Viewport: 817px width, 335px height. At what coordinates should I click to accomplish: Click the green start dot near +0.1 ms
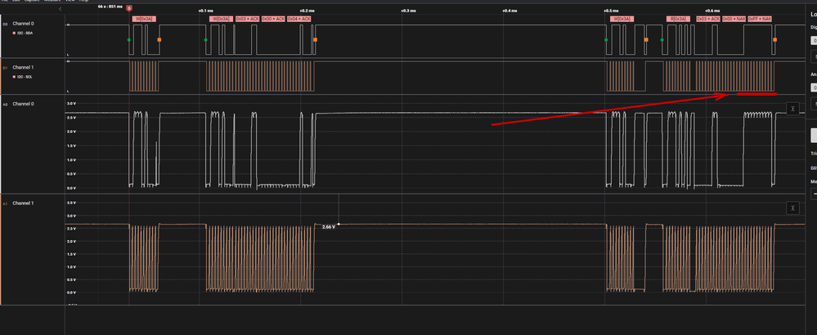point(205,39)
